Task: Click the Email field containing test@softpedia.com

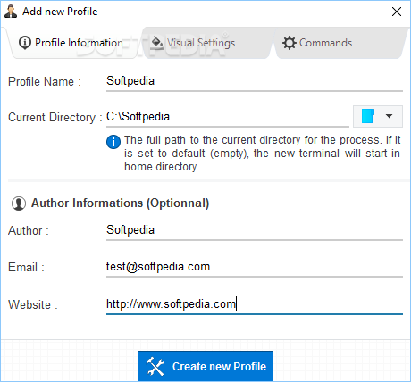Action: point(255,268)
